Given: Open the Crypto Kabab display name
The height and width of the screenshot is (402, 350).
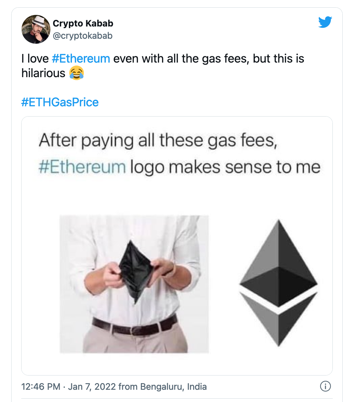Looking at the screenshot, I should pos(83,24).
